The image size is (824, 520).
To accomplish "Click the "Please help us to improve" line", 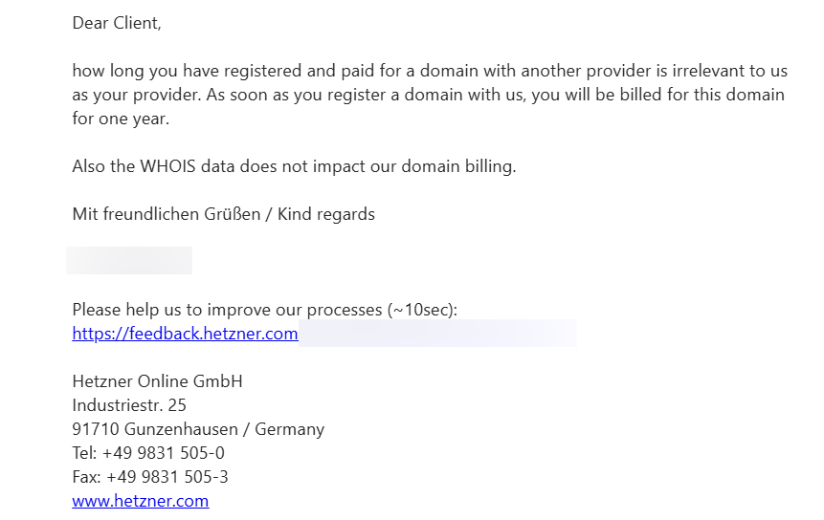I will (x=265, y=310).
